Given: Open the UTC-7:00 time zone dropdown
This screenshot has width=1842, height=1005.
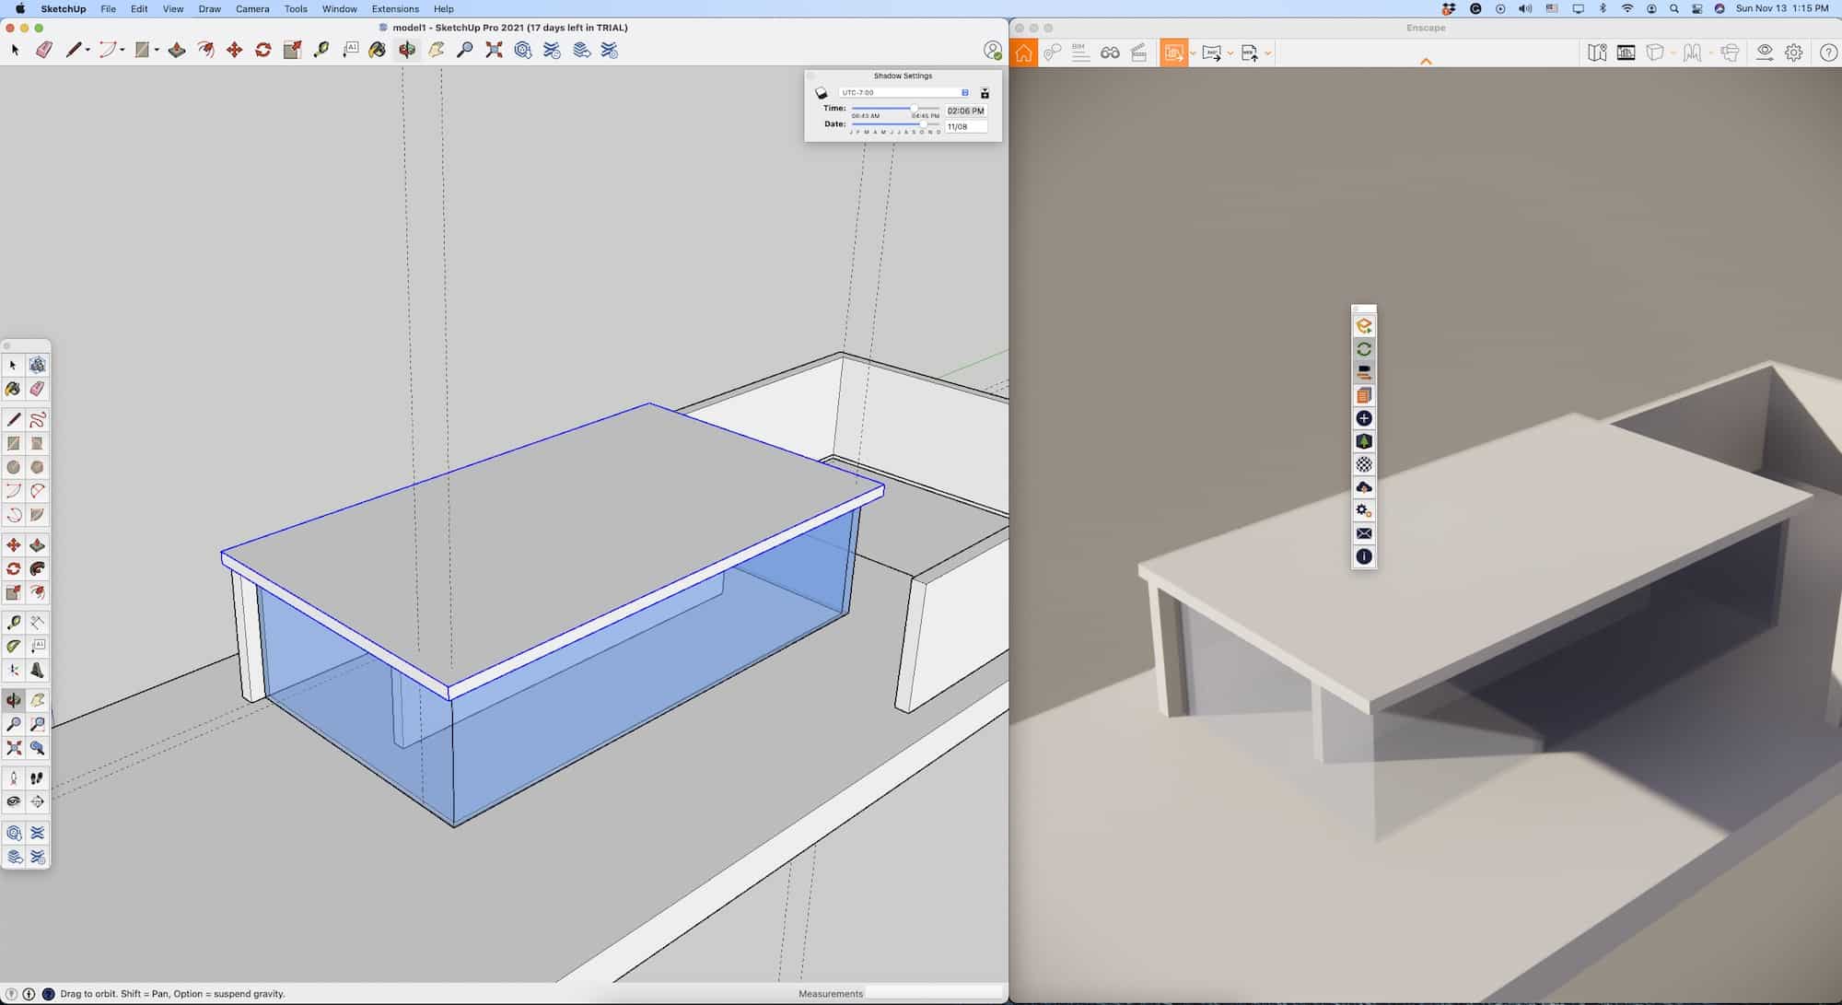Looking at the screenshot, I should 904,93.
